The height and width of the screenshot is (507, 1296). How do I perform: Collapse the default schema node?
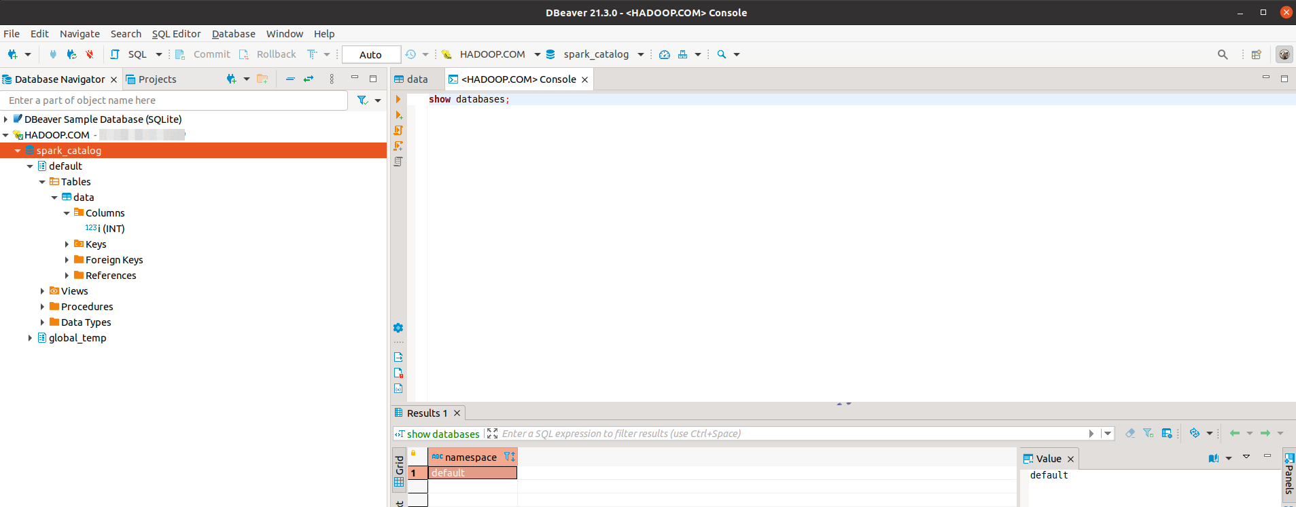click(x=30, y=166)
